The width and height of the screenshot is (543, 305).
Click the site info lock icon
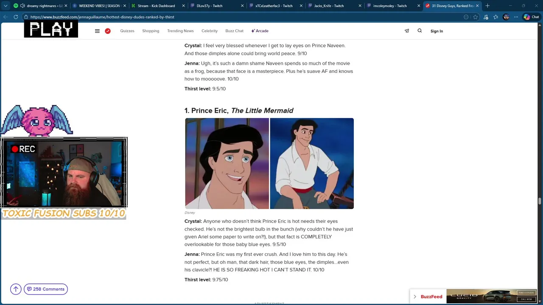coord(26,17)
